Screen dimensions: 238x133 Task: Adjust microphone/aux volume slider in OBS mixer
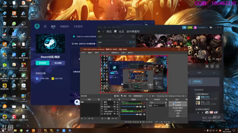tap(130, 107)
